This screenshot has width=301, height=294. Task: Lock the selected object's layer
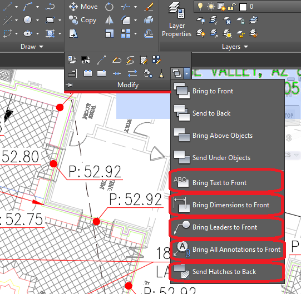tap(240, 21)
